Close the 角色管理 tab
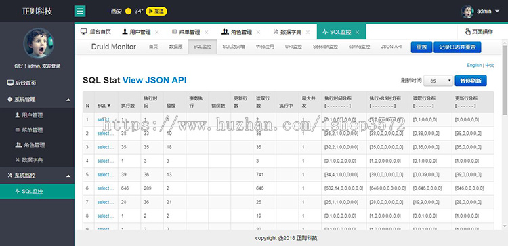Screen dimensions: 508x246 pos(258,32)
